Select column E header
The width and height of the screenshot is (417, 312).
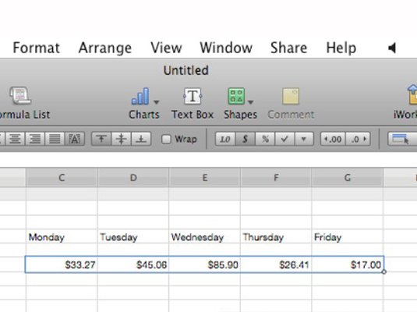(204, 177)
